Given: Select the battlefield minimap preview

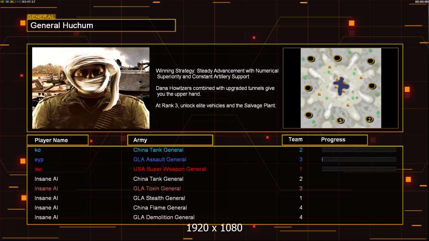Looking at the screenshot, I should tap(340, 88).
